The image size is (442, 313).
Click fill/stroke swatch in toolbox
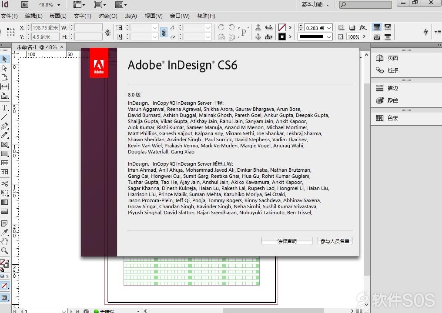[4, 264]
